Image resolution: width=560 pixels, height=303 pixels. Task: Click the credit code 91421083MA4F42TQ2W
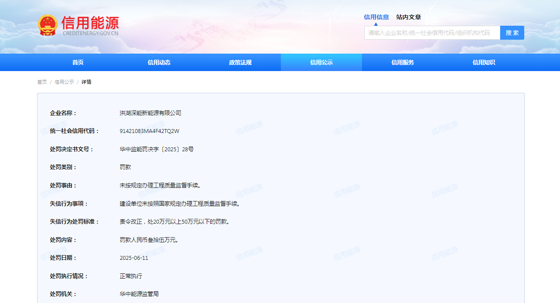[x=150, y=131]
